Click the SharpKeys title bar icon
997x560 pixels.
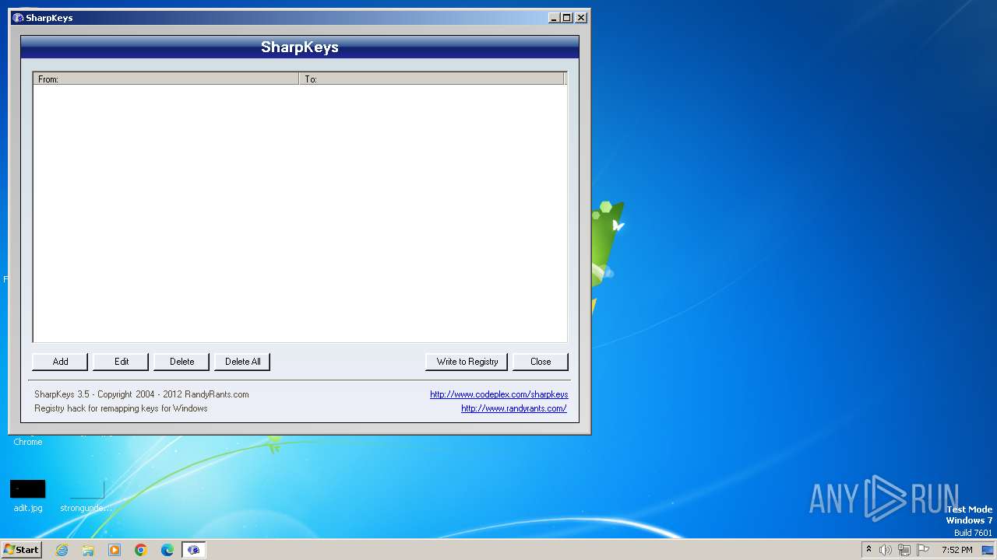tap(18, 17)
